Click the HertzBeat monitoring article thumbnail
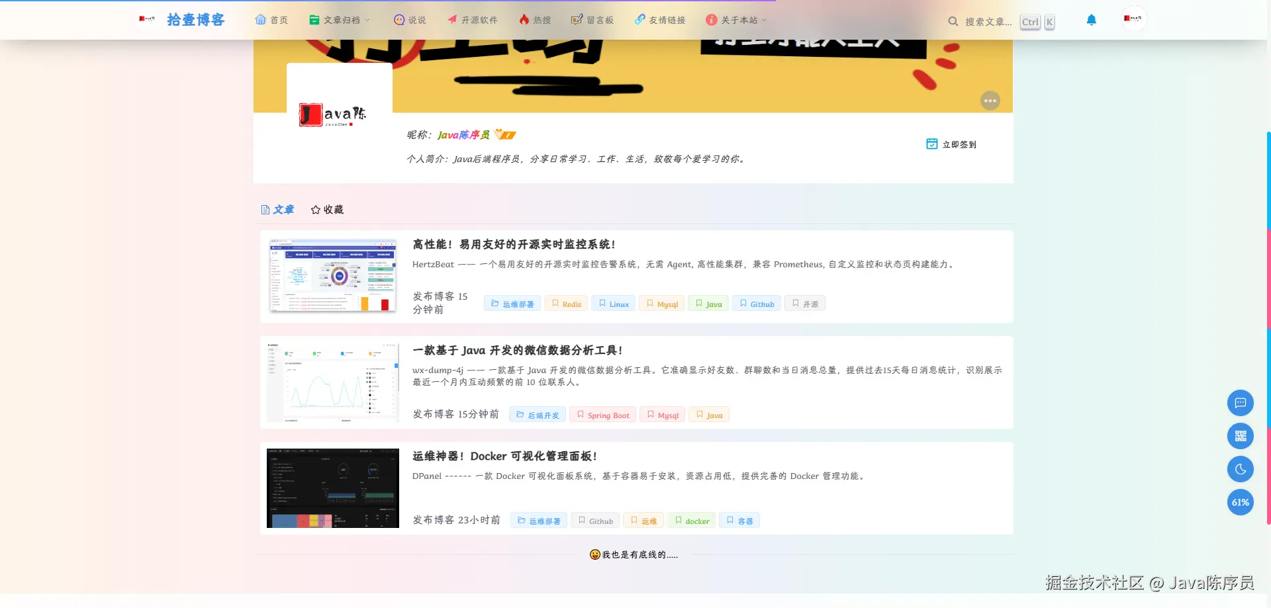 (333, 277)
